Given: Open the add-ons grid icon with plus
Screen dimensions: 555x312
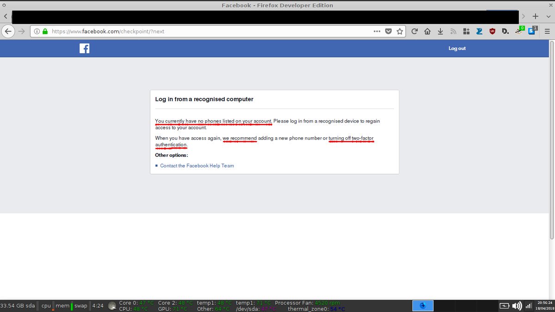Looking at the screenshot, I should point(466,31).
